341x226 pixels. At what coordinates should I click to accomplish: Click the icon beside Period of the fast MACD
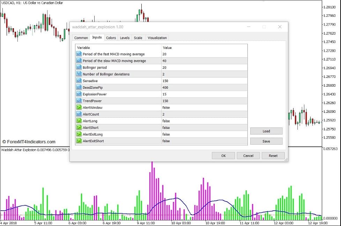79,54
